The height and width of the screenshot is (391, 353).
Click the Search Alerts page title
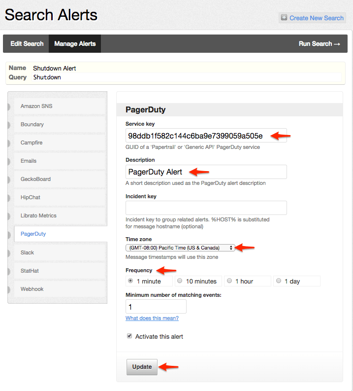click(x=51, y=15)
